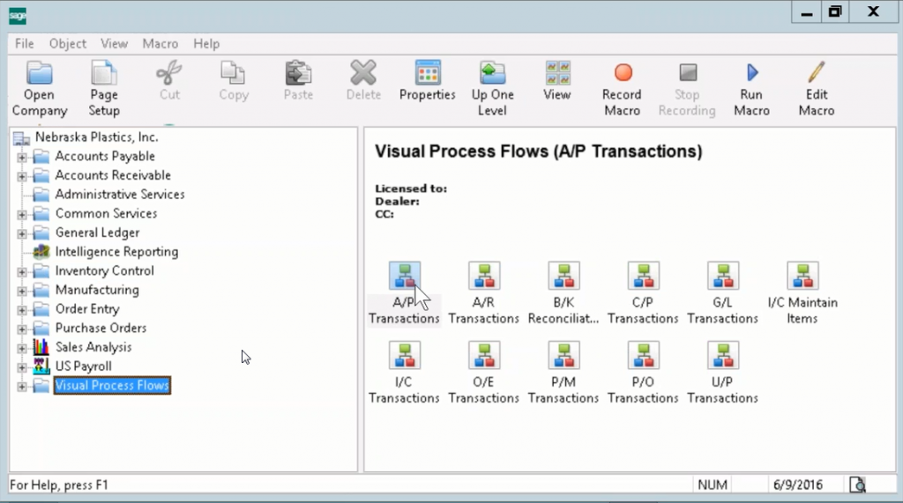Screen dimensions: 903x503
Task: Click the Nebraska Plastics, Inc. root node
Action: tap(96, 137)
